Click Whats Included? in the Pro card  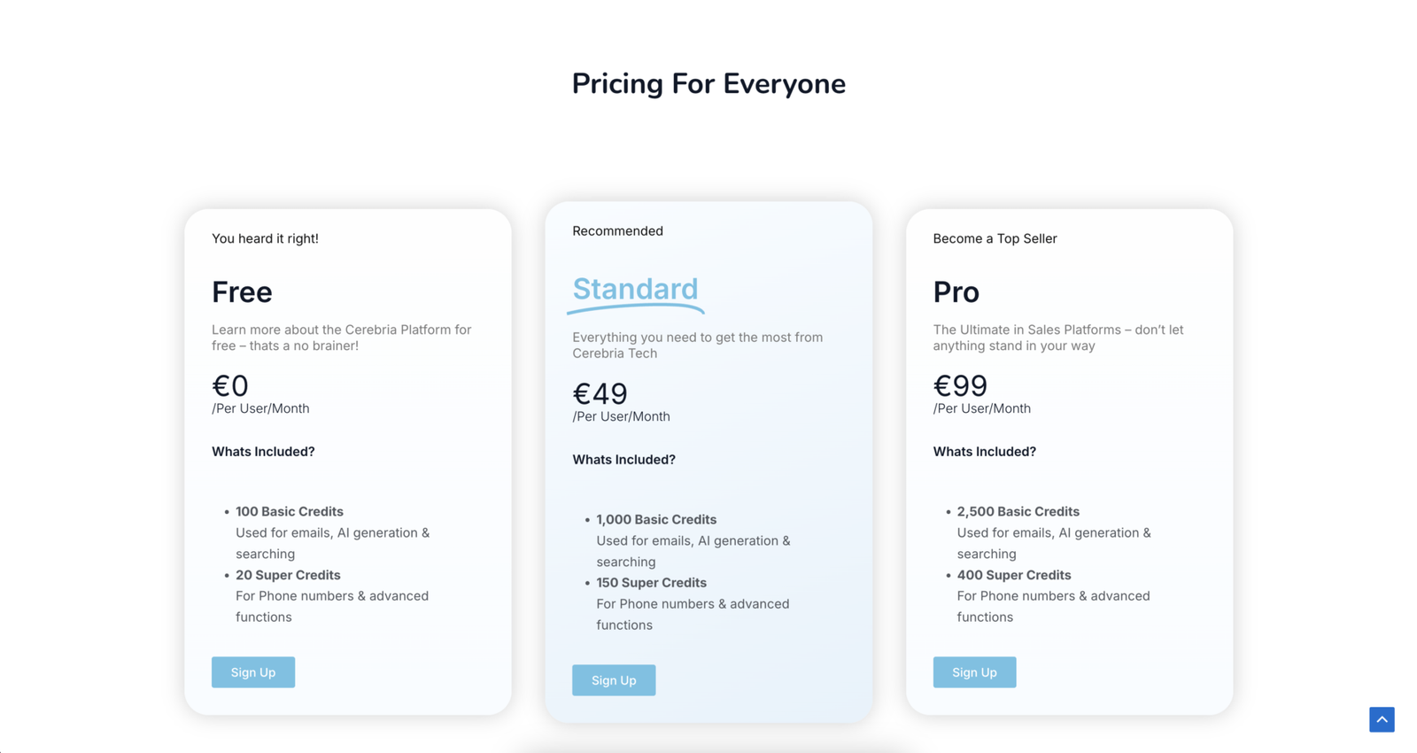click(984, 452)
